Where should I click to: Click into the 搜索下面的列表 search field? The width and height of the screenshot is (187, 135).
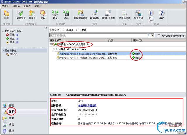click(x=98, y=36)
